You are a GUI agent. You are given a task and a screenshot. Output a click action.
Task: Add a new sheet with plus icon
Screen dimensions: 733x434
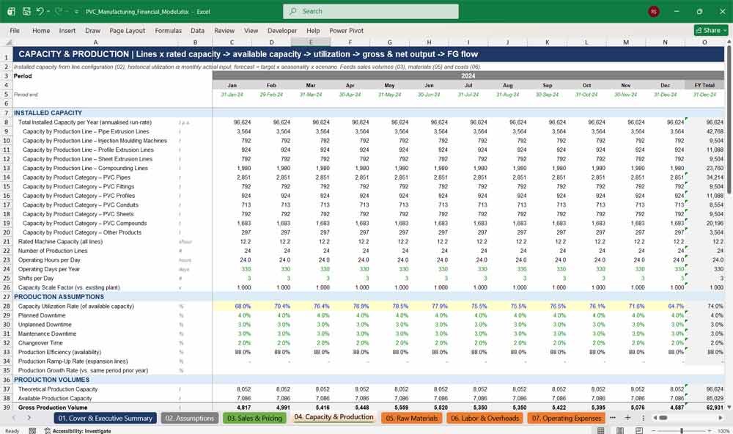point(628,418)
